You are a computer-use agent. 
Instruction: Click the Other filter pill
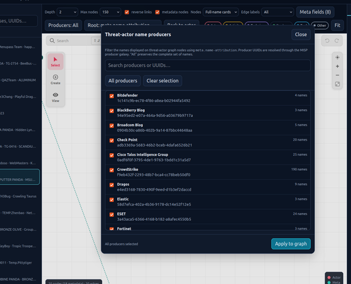click(319, 26)
